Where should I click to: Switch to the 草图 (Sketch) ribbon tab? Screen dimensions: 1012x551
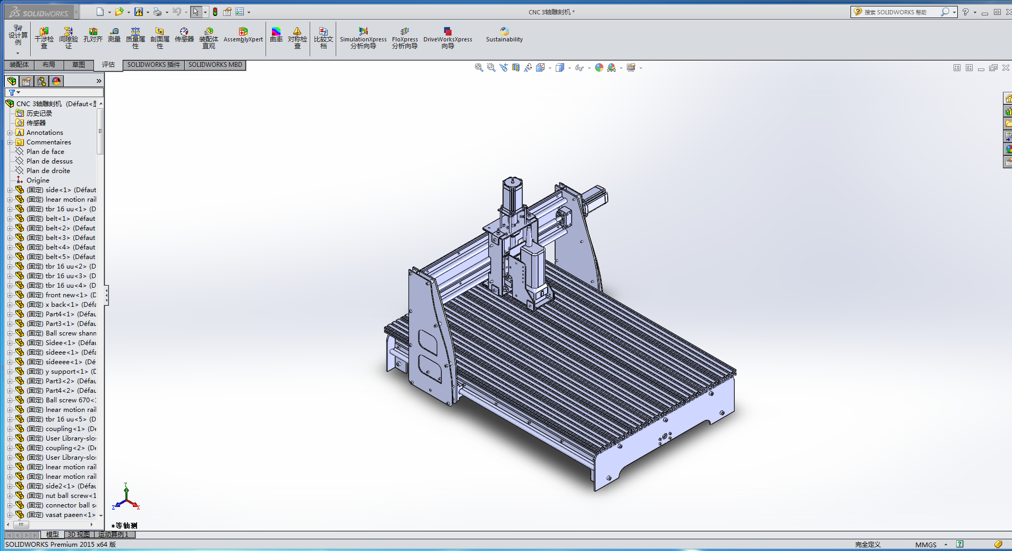pos(79,65)
